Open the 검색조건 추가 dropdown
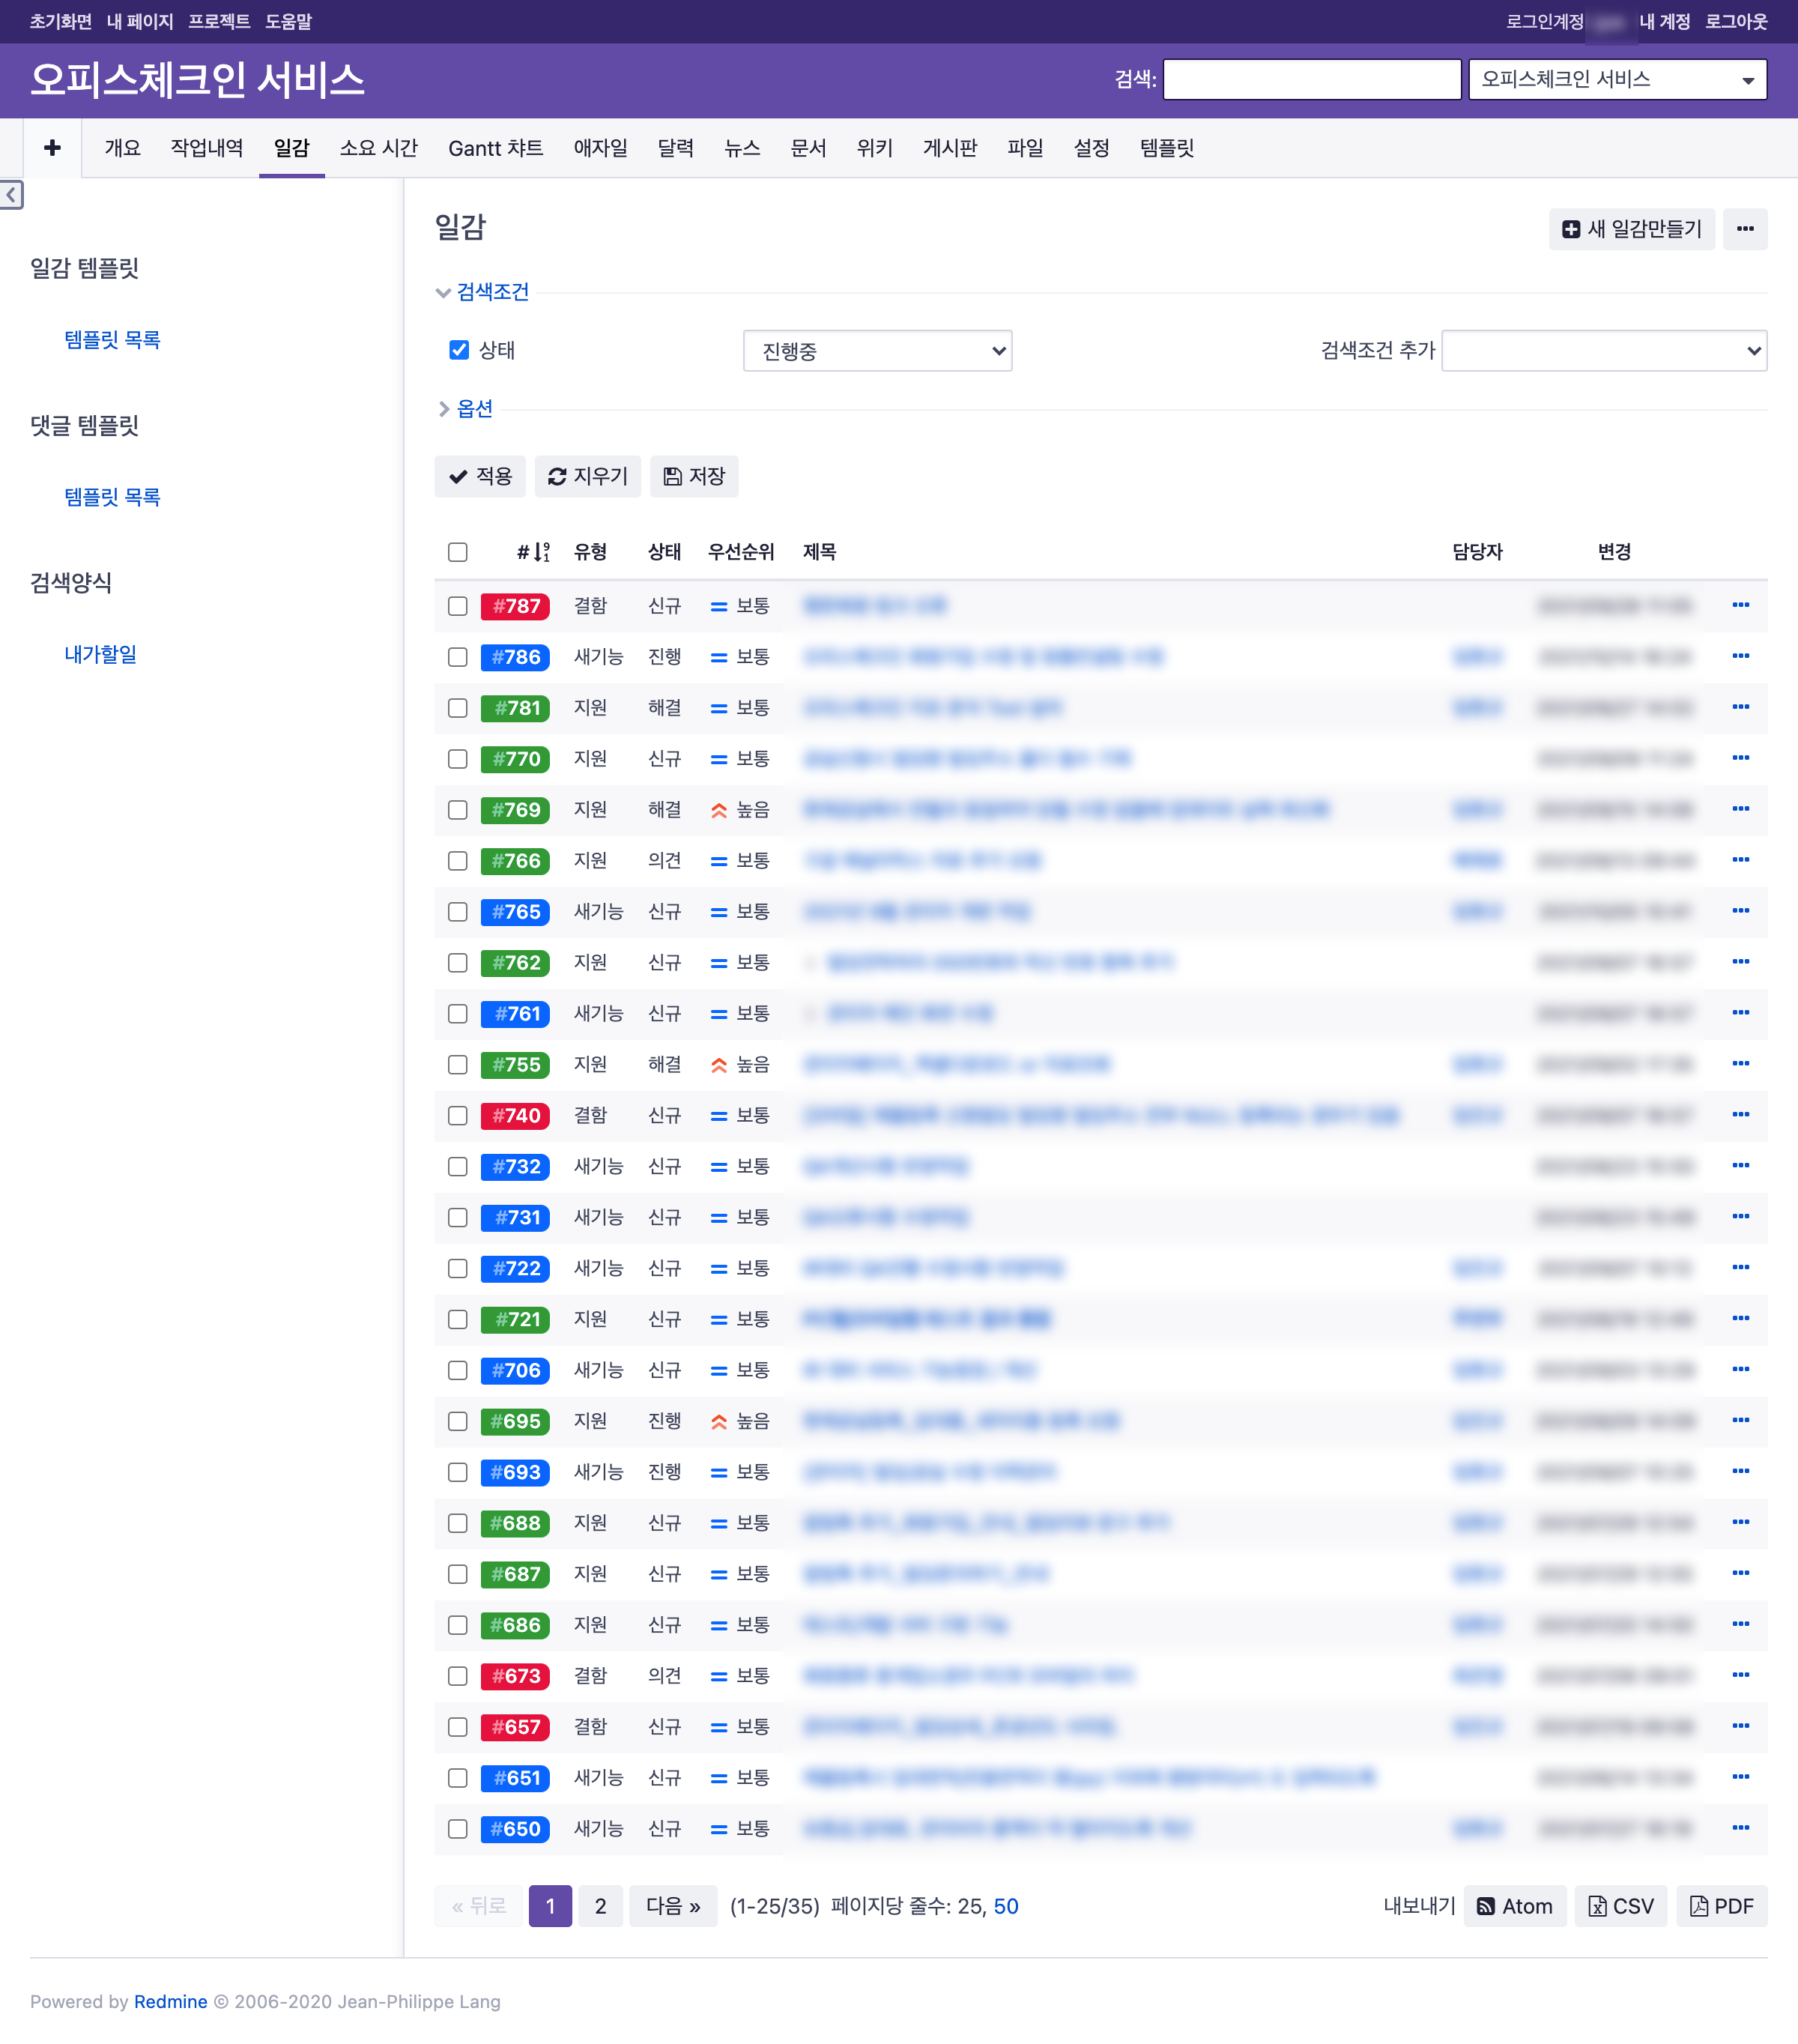This screenshot has height=2044, width=1798. [x=1603, y=351]
